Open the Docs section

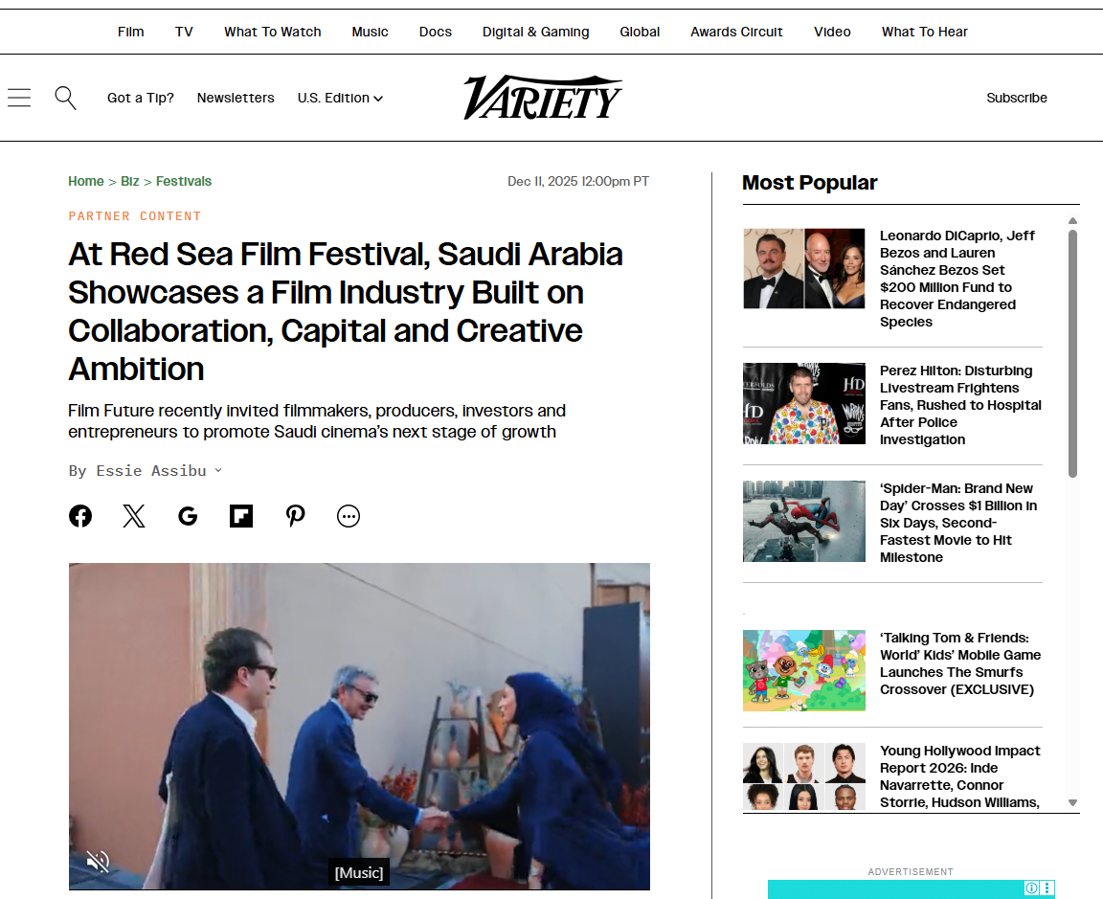coord(436,32)
